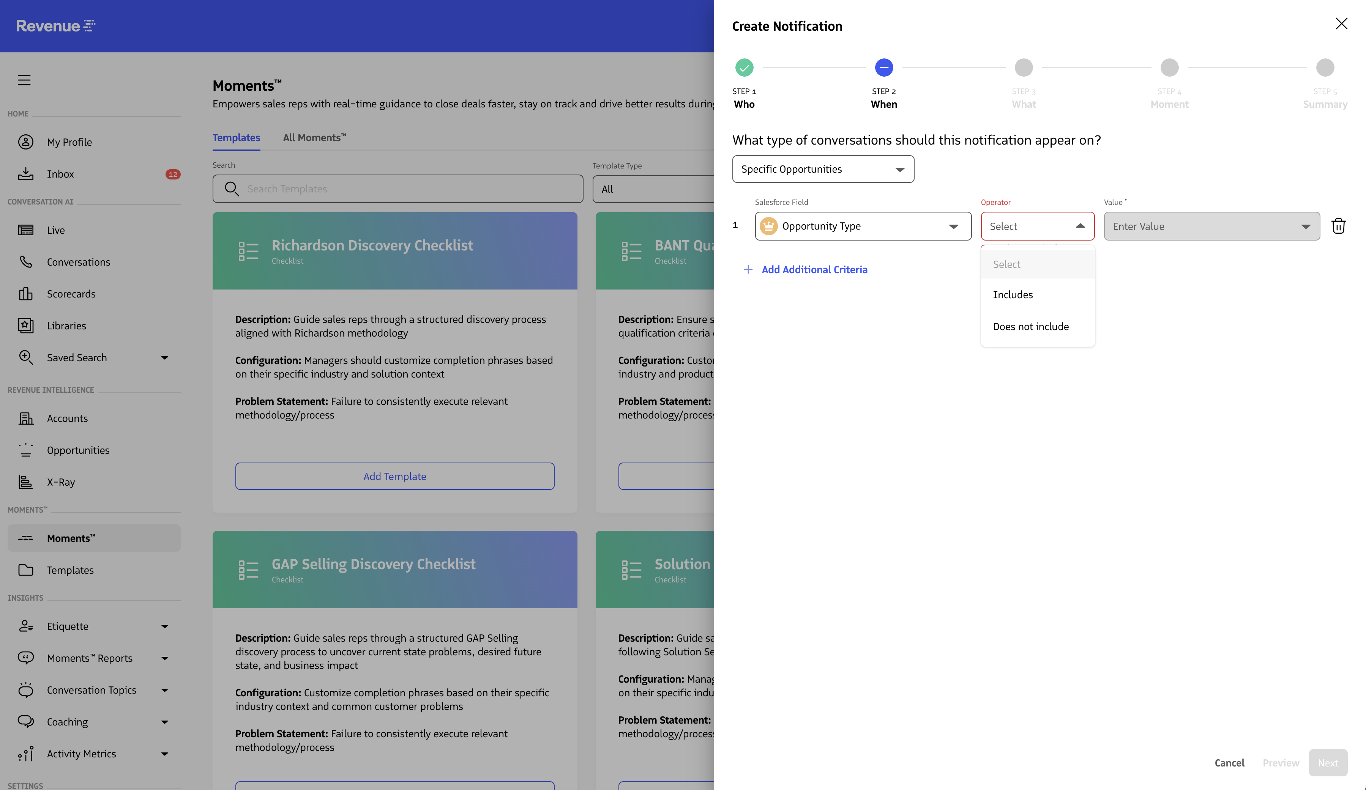
Task: Choose the Does not include operator
Action: [1038, 327]
